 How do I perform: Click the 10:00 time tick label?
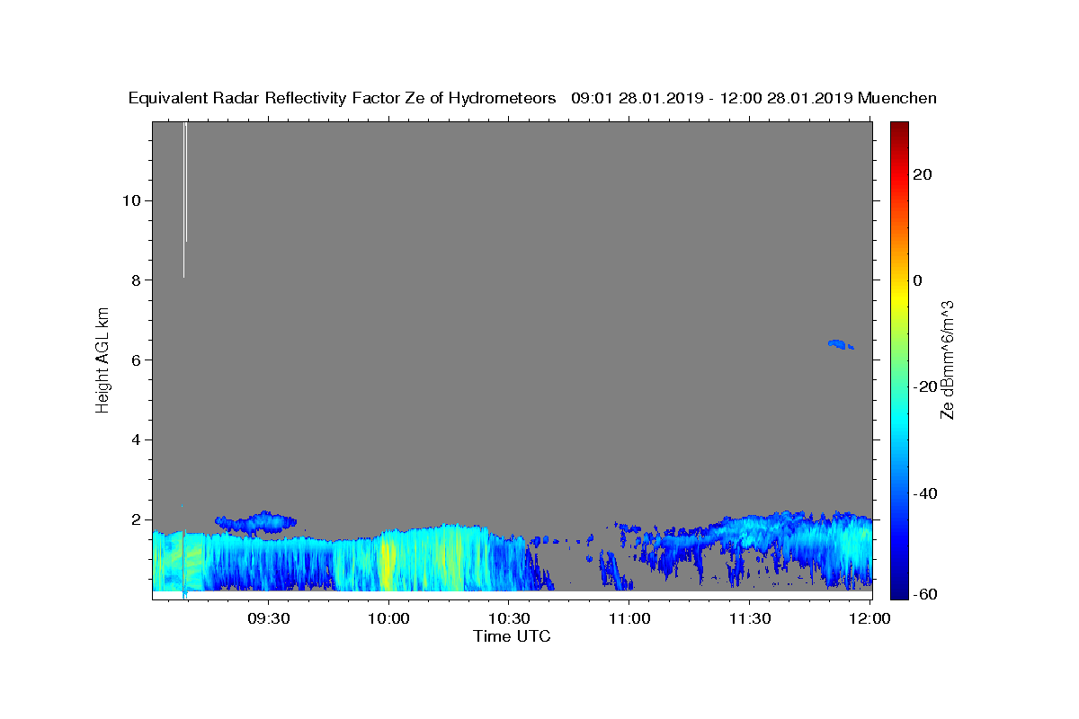coord(388,618)
